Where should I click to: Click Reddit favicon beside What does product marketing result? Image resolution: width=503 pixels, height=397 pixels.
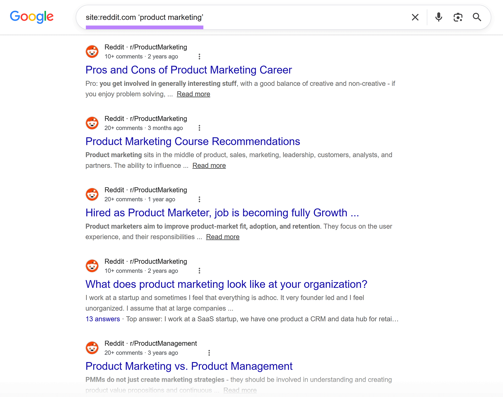(92, 266)
